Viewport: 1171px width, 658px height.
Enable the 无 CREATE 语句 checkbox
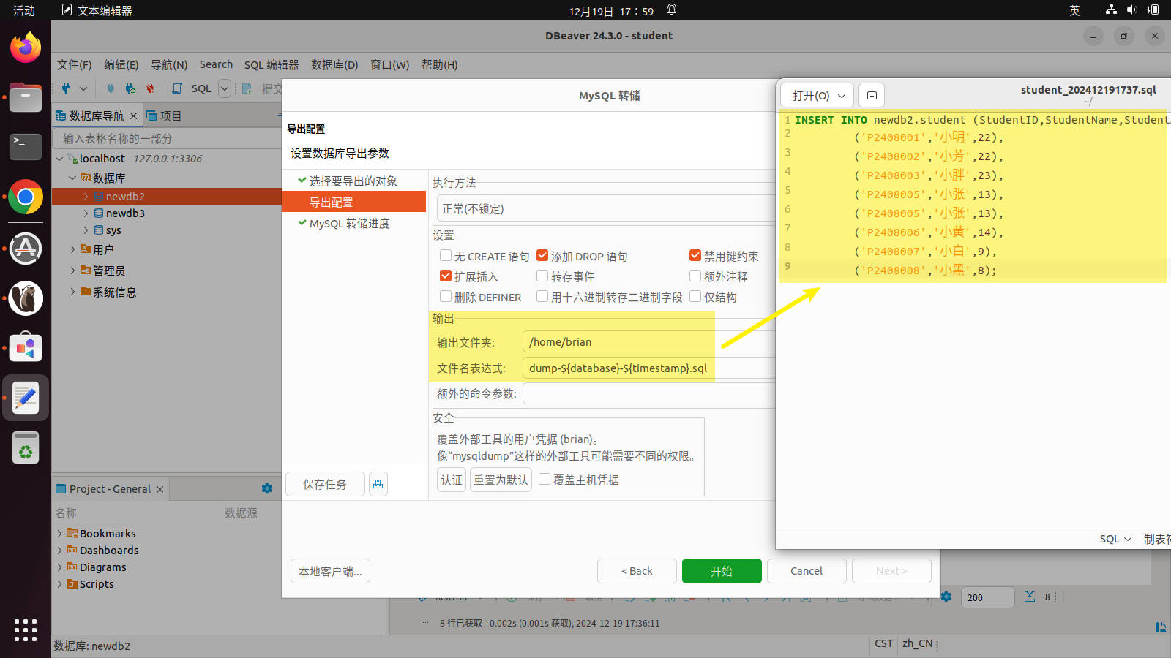[445, 255]
